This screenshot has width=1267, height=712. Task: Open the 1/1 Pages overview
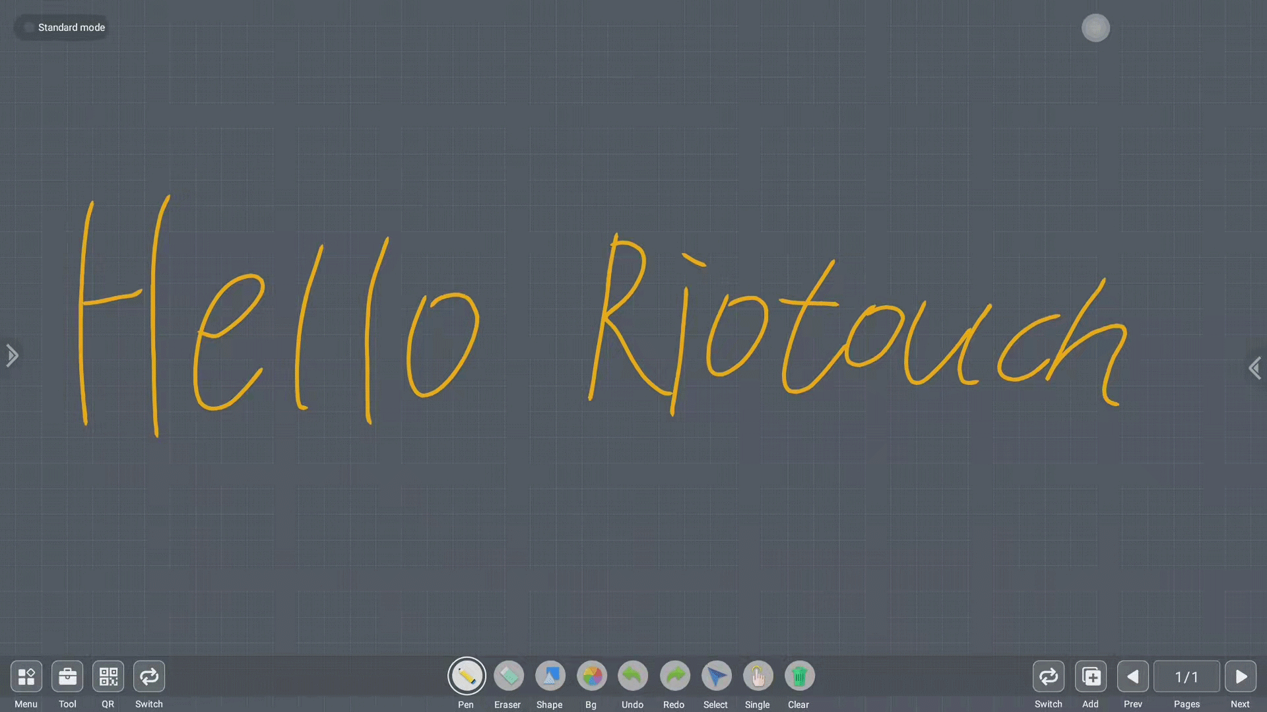point(1186,676)
